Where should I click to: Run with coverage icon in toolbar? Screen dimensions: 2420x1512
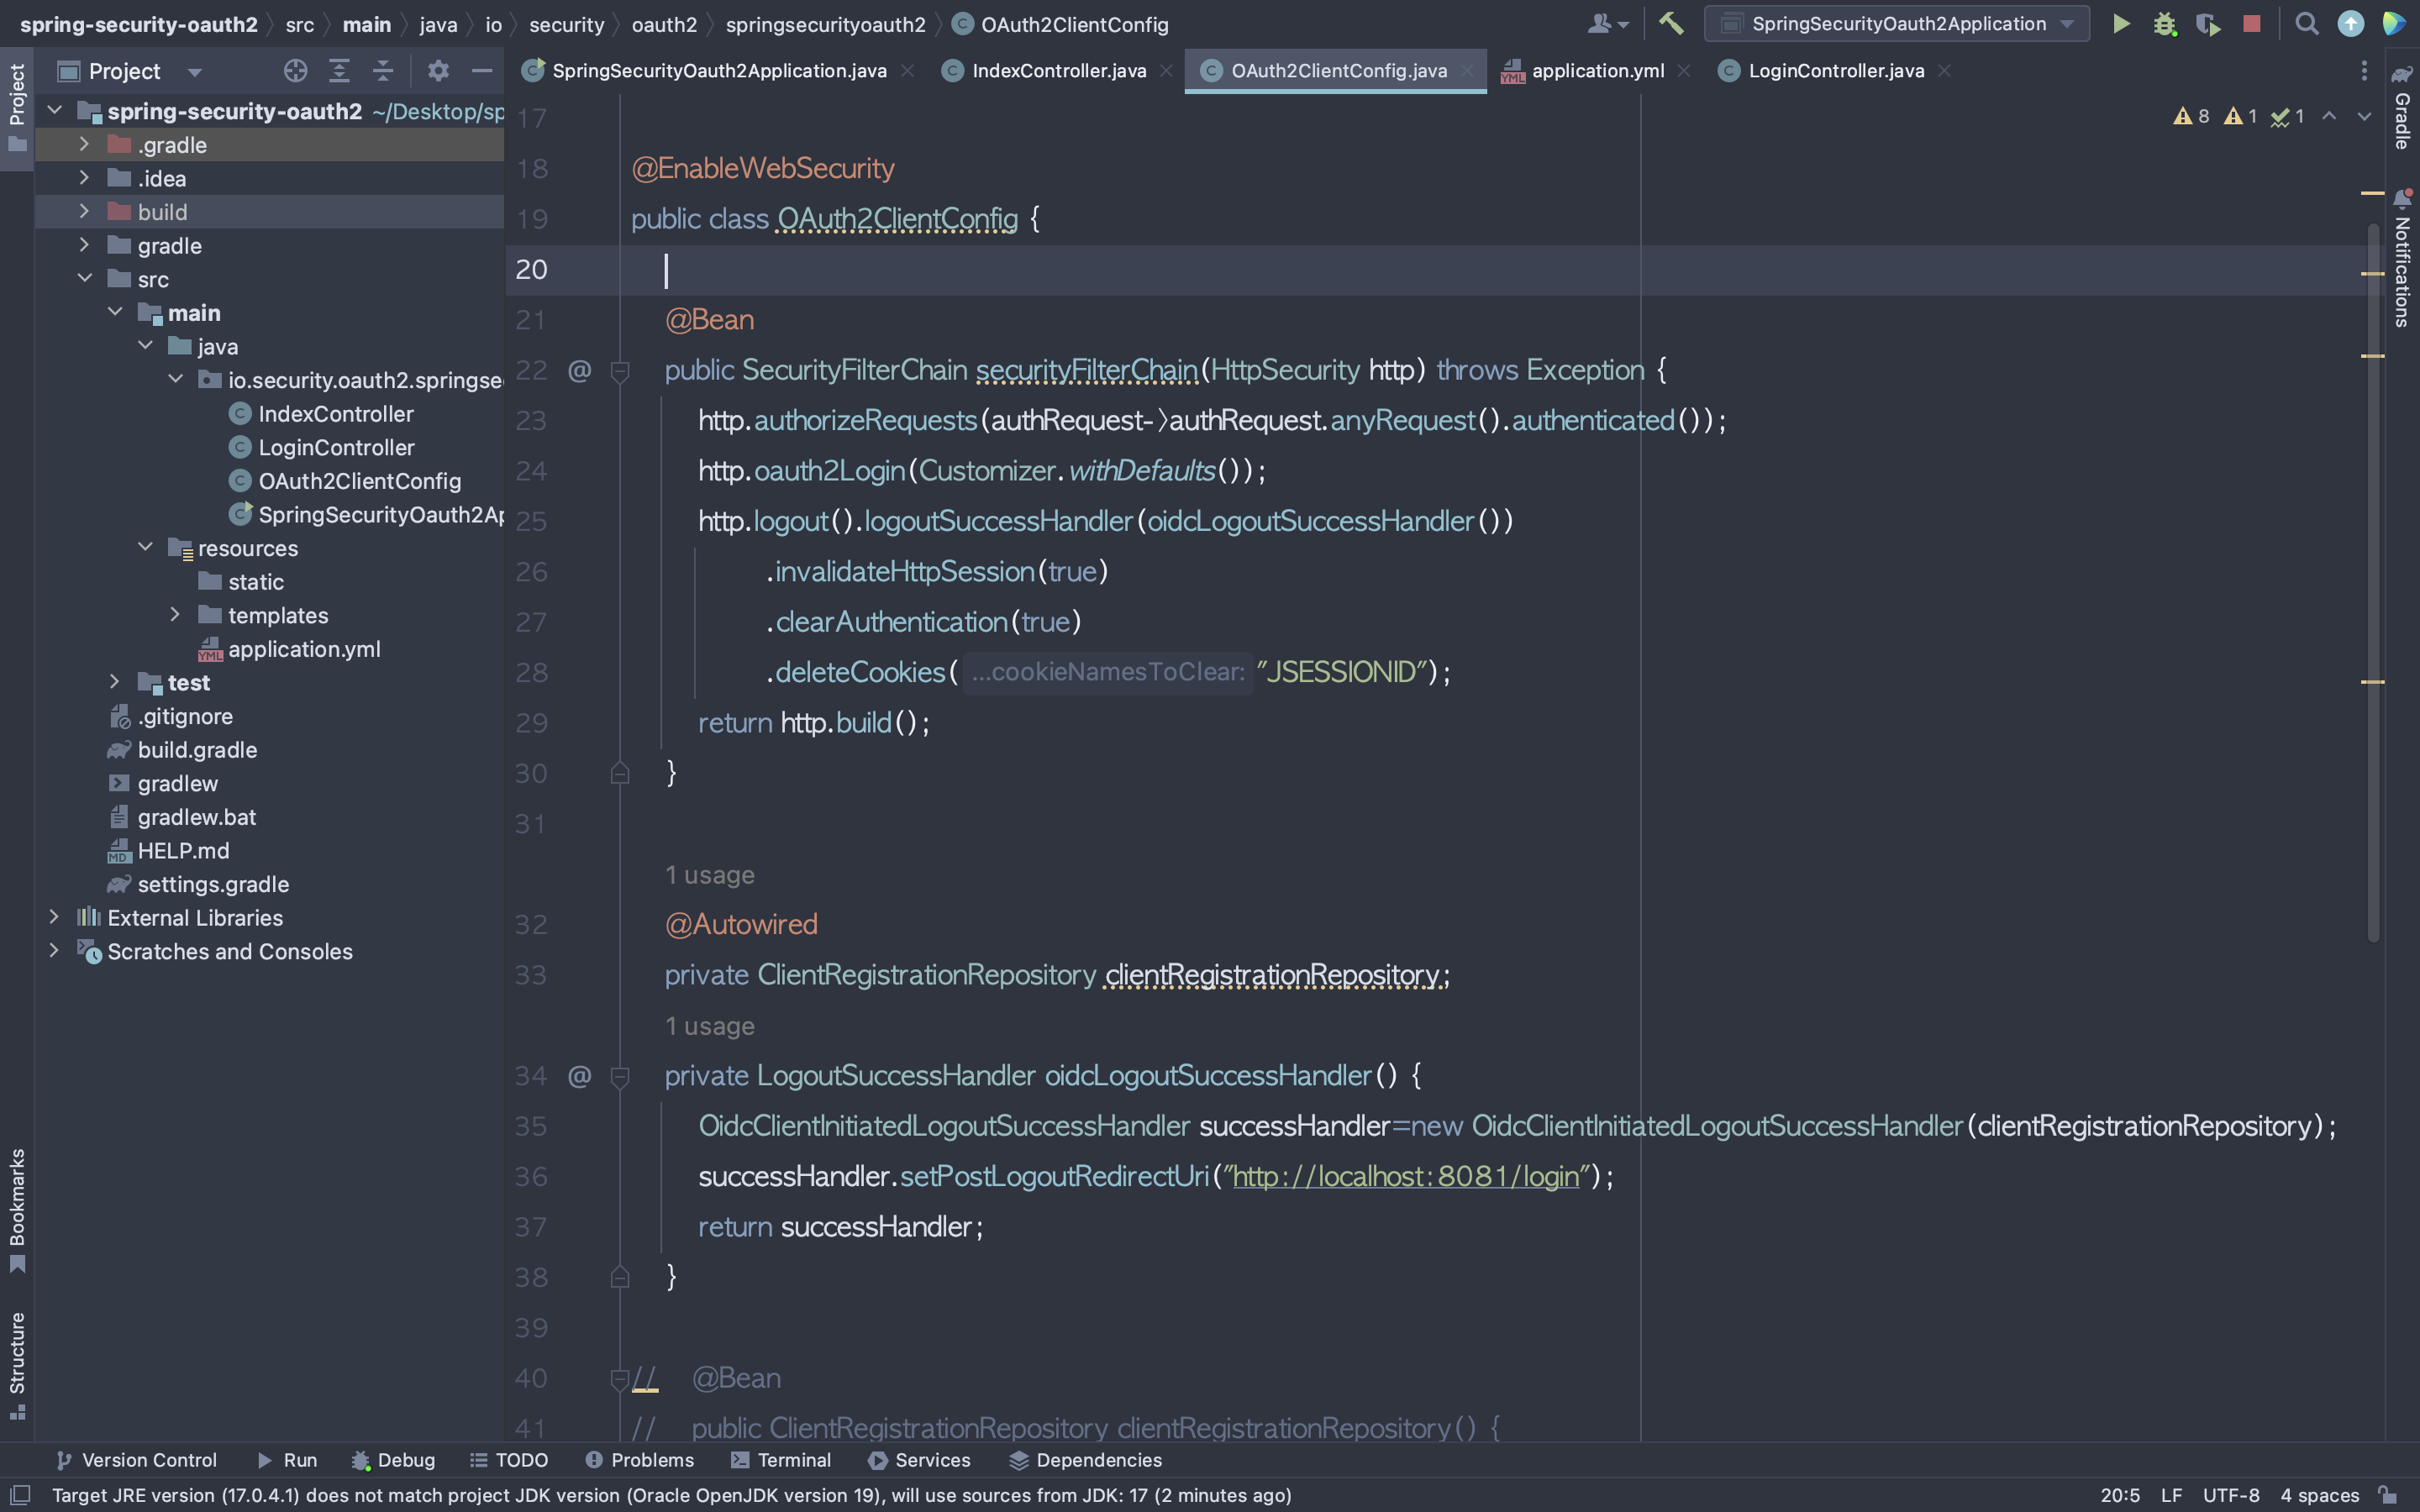pos(2208,24)
